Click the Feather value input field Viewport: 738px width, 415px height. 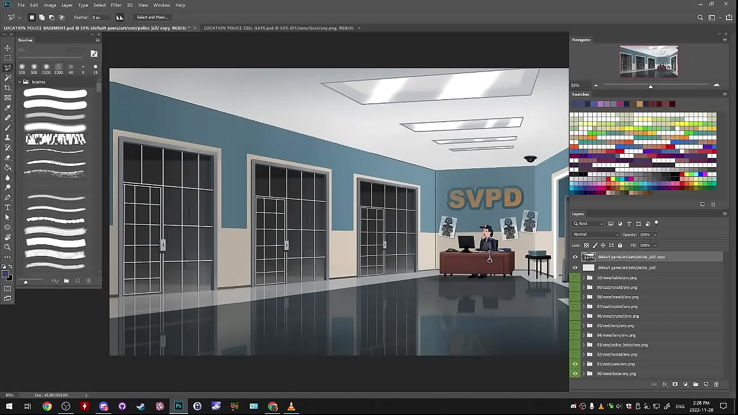[x=100, y=17]
